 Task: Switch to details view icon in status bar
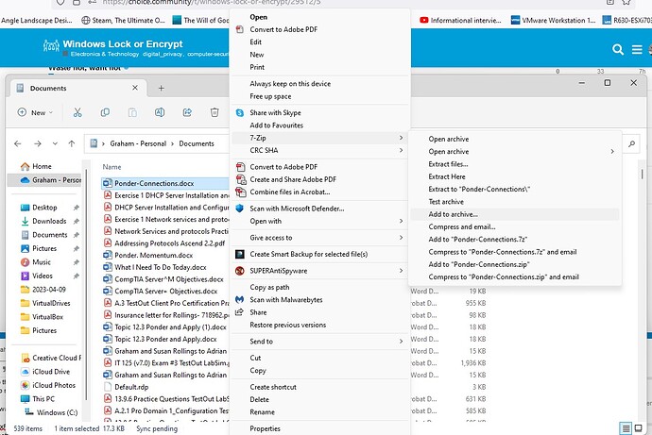click(x=626, y=428)
